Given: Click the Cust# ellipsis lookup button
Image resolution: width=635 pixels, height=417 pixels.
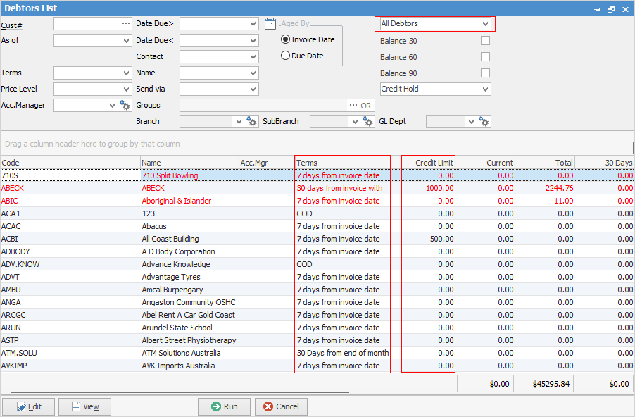Looking at the screenshot, I should (126, 24).
